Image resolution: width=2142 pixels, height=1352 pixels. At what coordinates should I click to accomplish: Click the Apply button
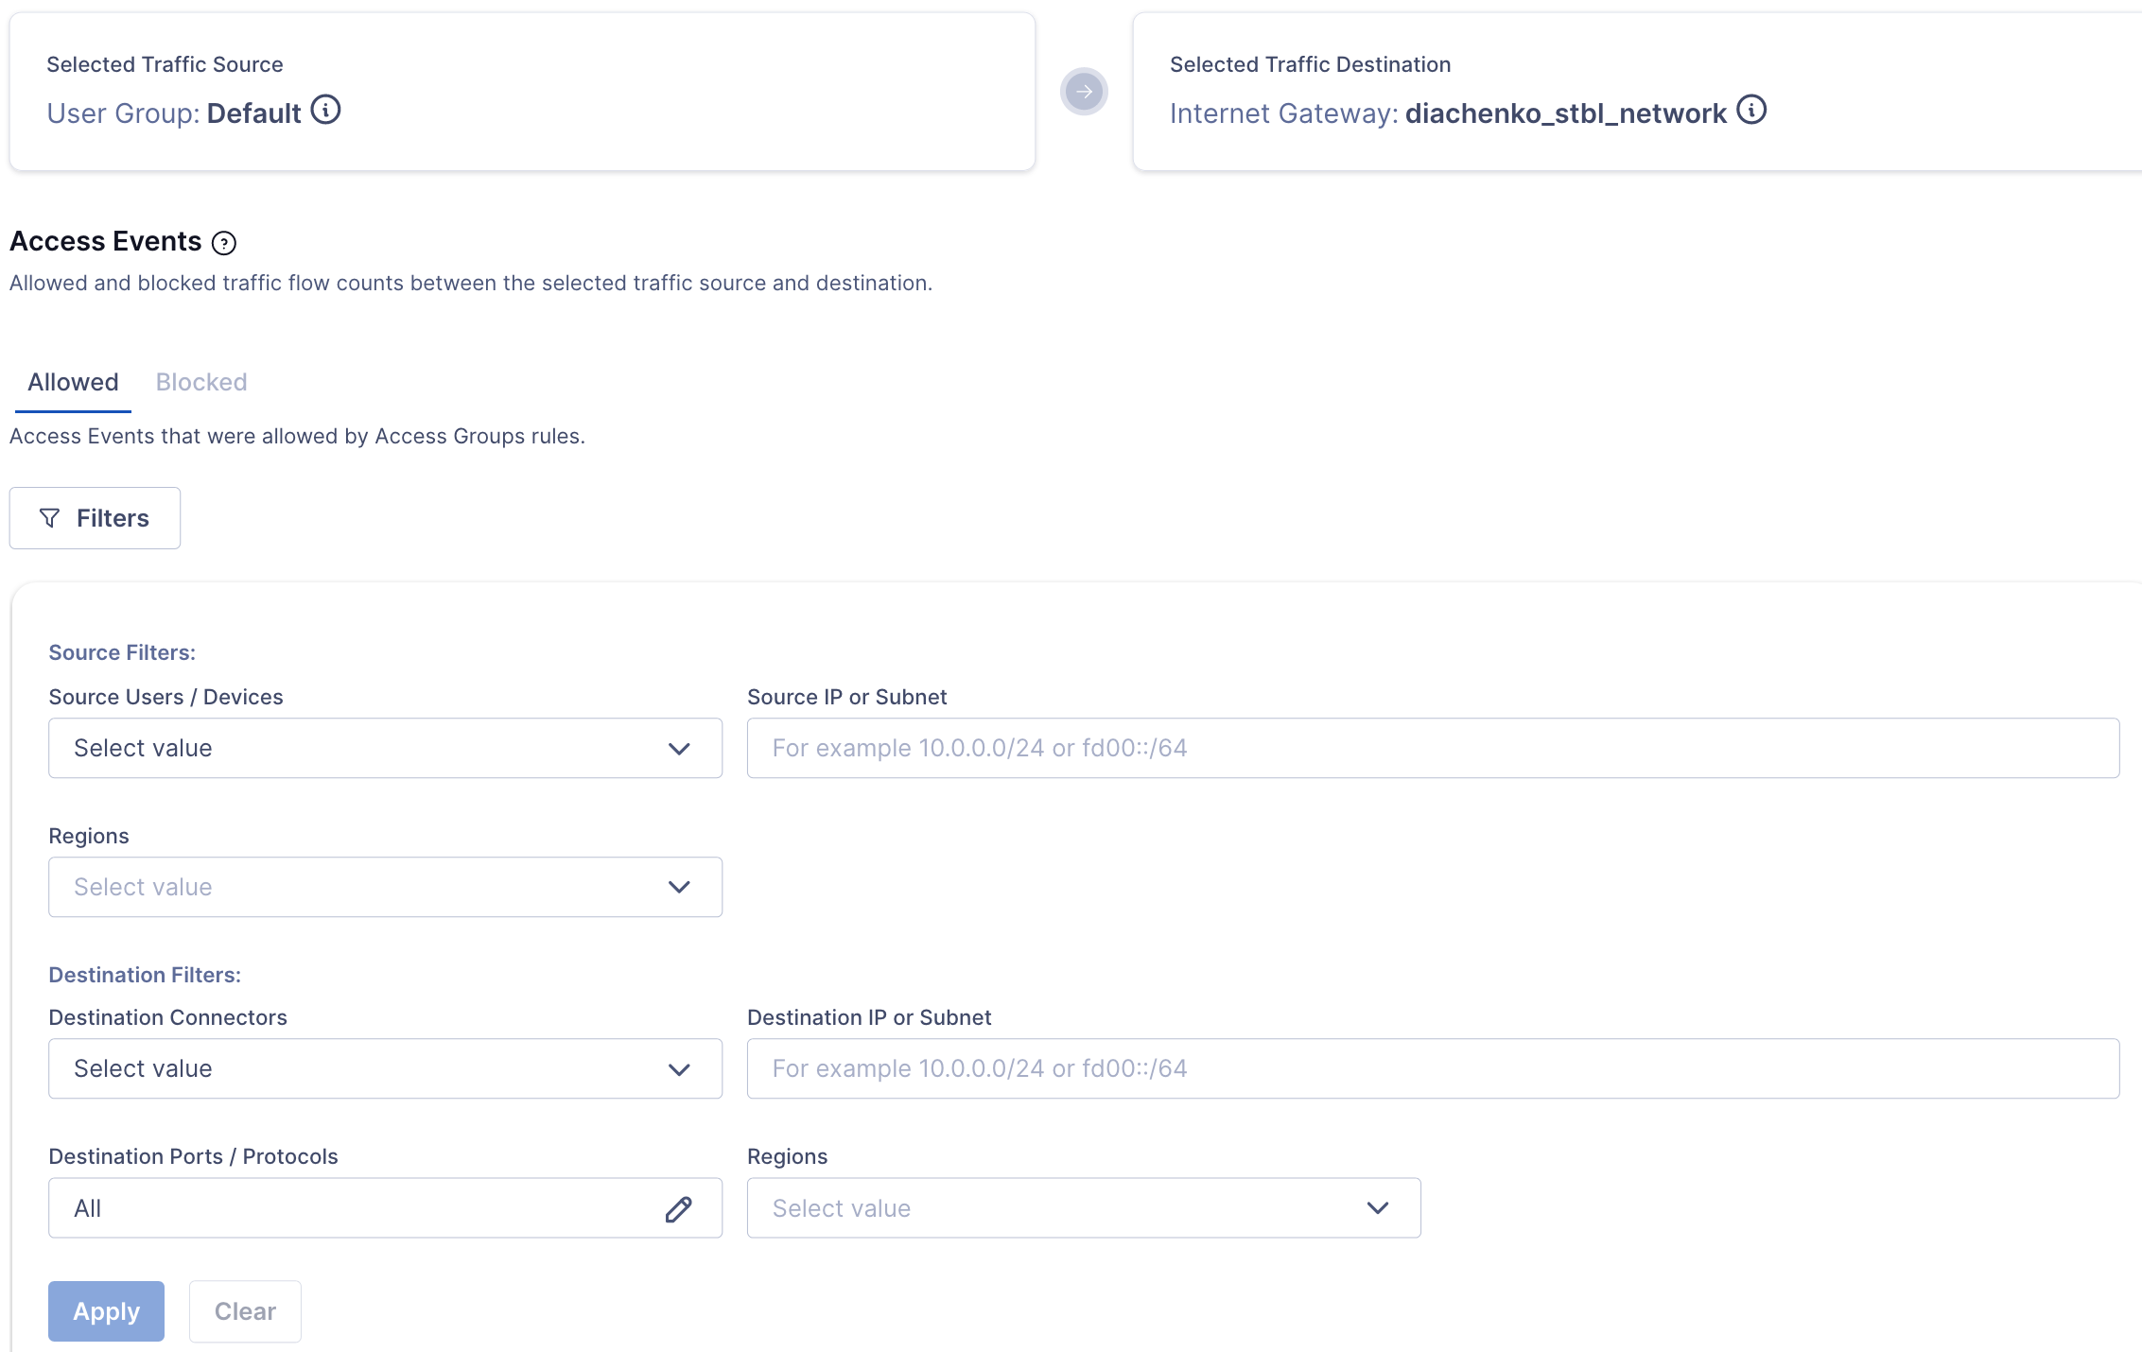pyautogui.click(x=105, y=1311)
